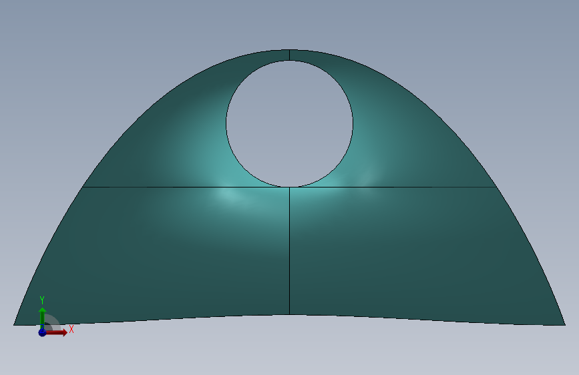Click the blue Z axis ball of the triad
The width and height of the screenshot is (579, 375).
coord(42,332)
